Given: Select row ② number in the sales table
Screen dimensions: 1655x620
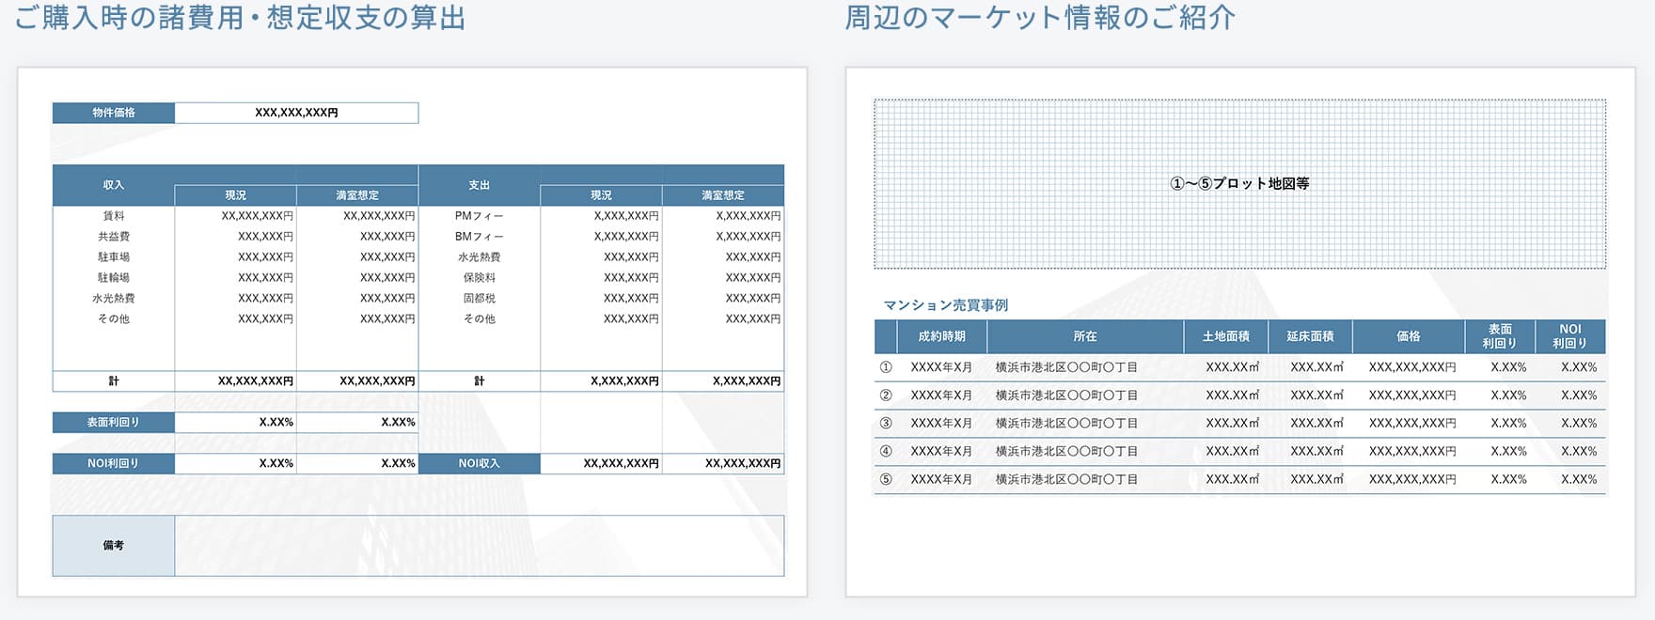Looking at the screenshot, I should [886, 395].
